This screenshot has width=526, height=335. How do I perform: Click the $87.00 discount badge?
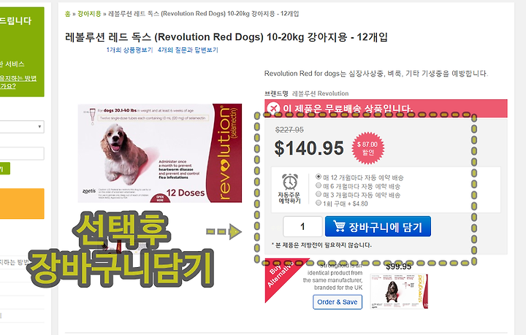coord(367,147)
